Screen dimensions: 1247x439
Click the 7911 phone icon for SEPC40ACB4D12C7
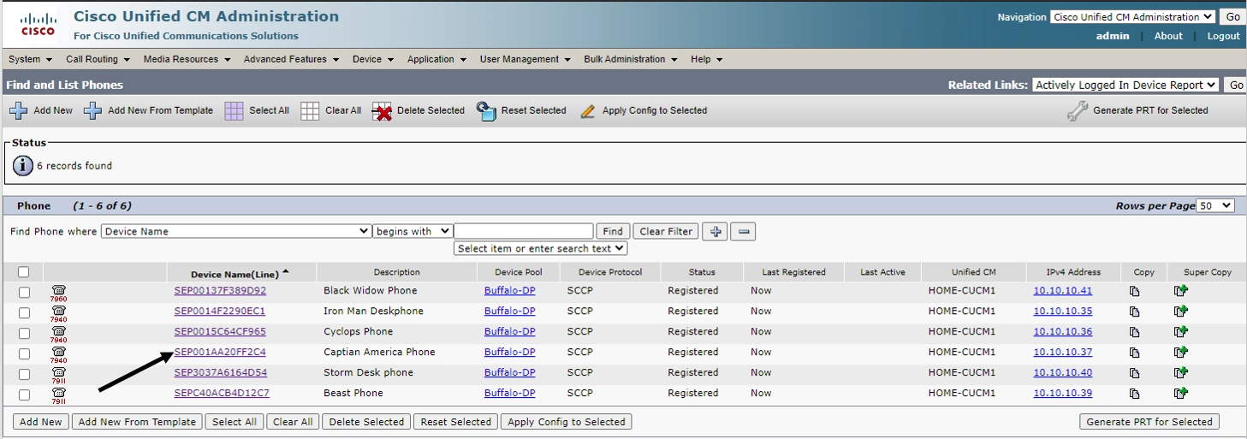[58, 396]
